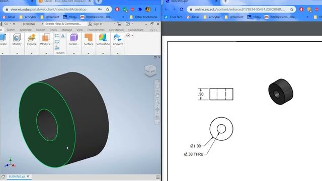Screen dimensions: 322x181
Task: Open the Collaborate ribbon tab
Action: (136, 30)
